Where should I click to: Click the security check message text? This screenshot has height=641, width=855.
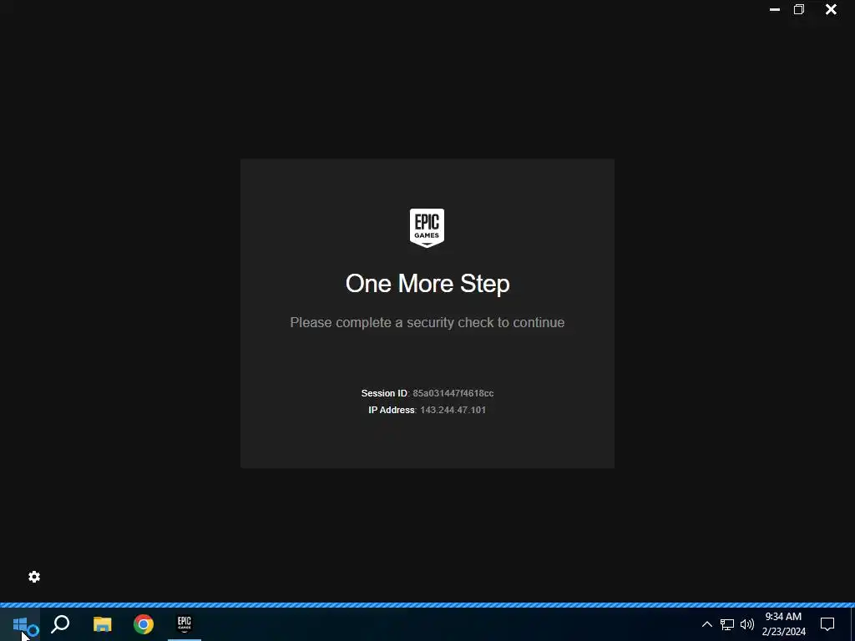click(427, 323)
